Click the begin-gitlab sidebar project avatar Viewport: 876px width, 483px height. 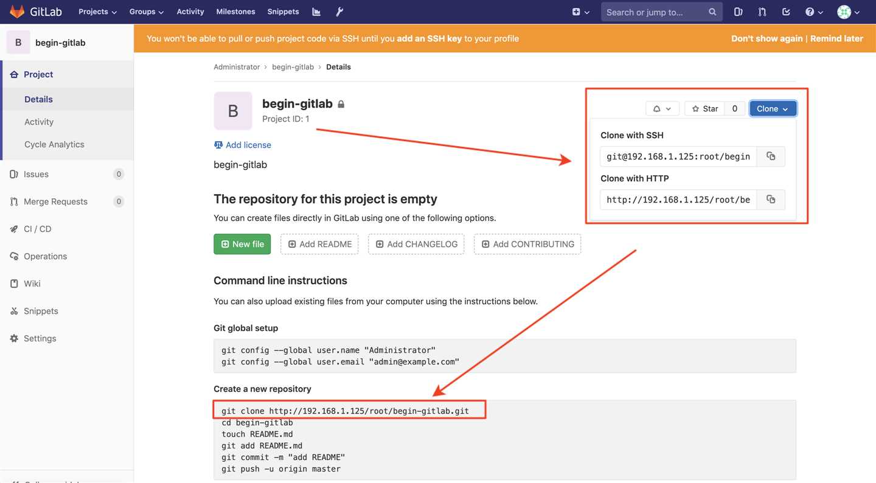click(18, 43)
